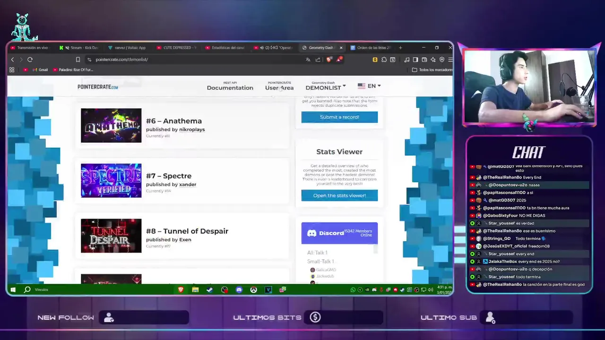Switch to the CUTE DEPRESSED tab

point(176,48)
